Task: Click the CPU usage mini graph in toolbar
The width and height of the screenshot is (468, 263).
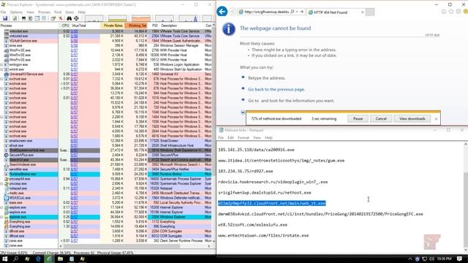Action: coord(94,18)
